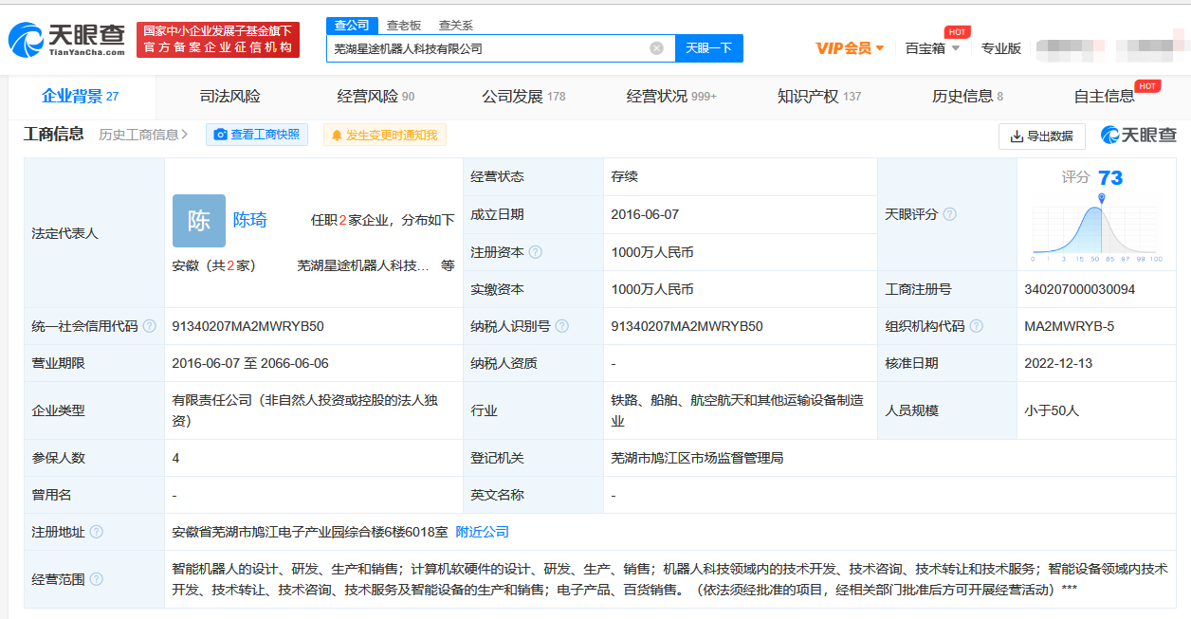
Task: Click 成立日期 value 2016-06-07
Action: [645, 214]
